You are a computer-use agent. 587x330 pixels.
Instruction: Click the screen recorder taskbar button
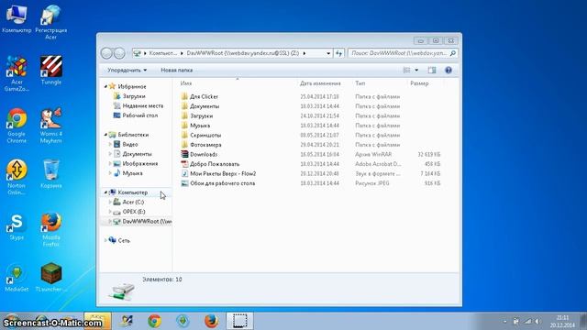(x=240, y=321)
